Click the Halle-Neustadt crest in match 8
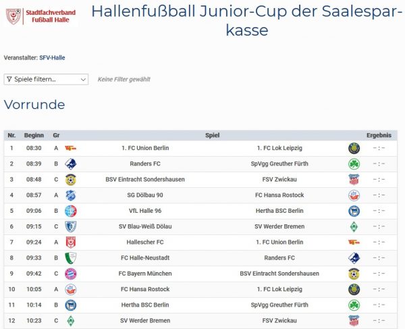The height and width of the screenshot is (329, 405). click(70, 258)
